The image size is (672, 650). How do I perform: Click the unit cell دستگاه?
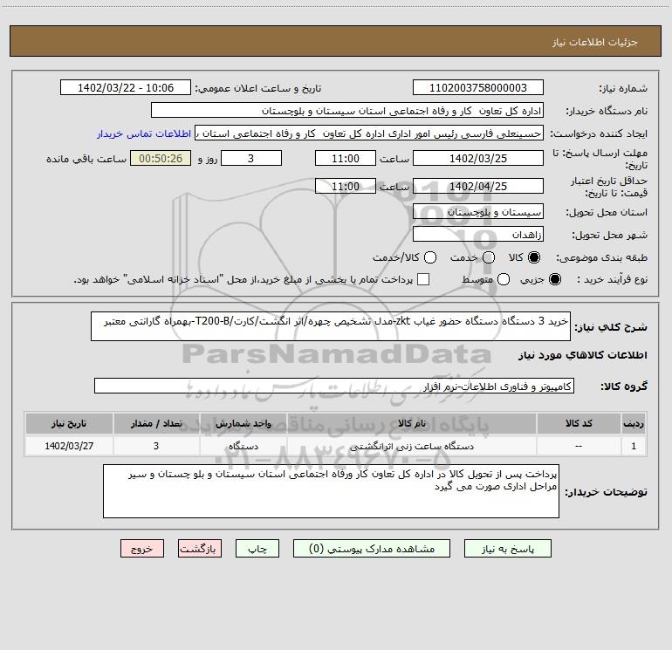[x=243, y=446]
